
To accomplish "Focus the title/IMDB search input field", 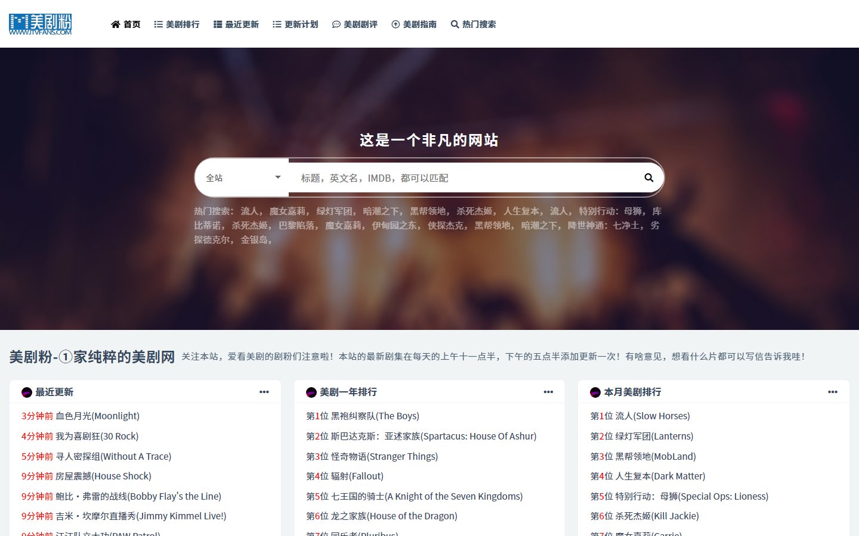I will point(462,177).
